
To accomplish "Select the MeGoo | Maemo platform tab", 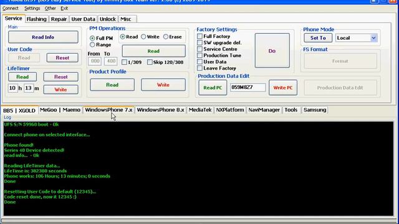I will (60, 110).
